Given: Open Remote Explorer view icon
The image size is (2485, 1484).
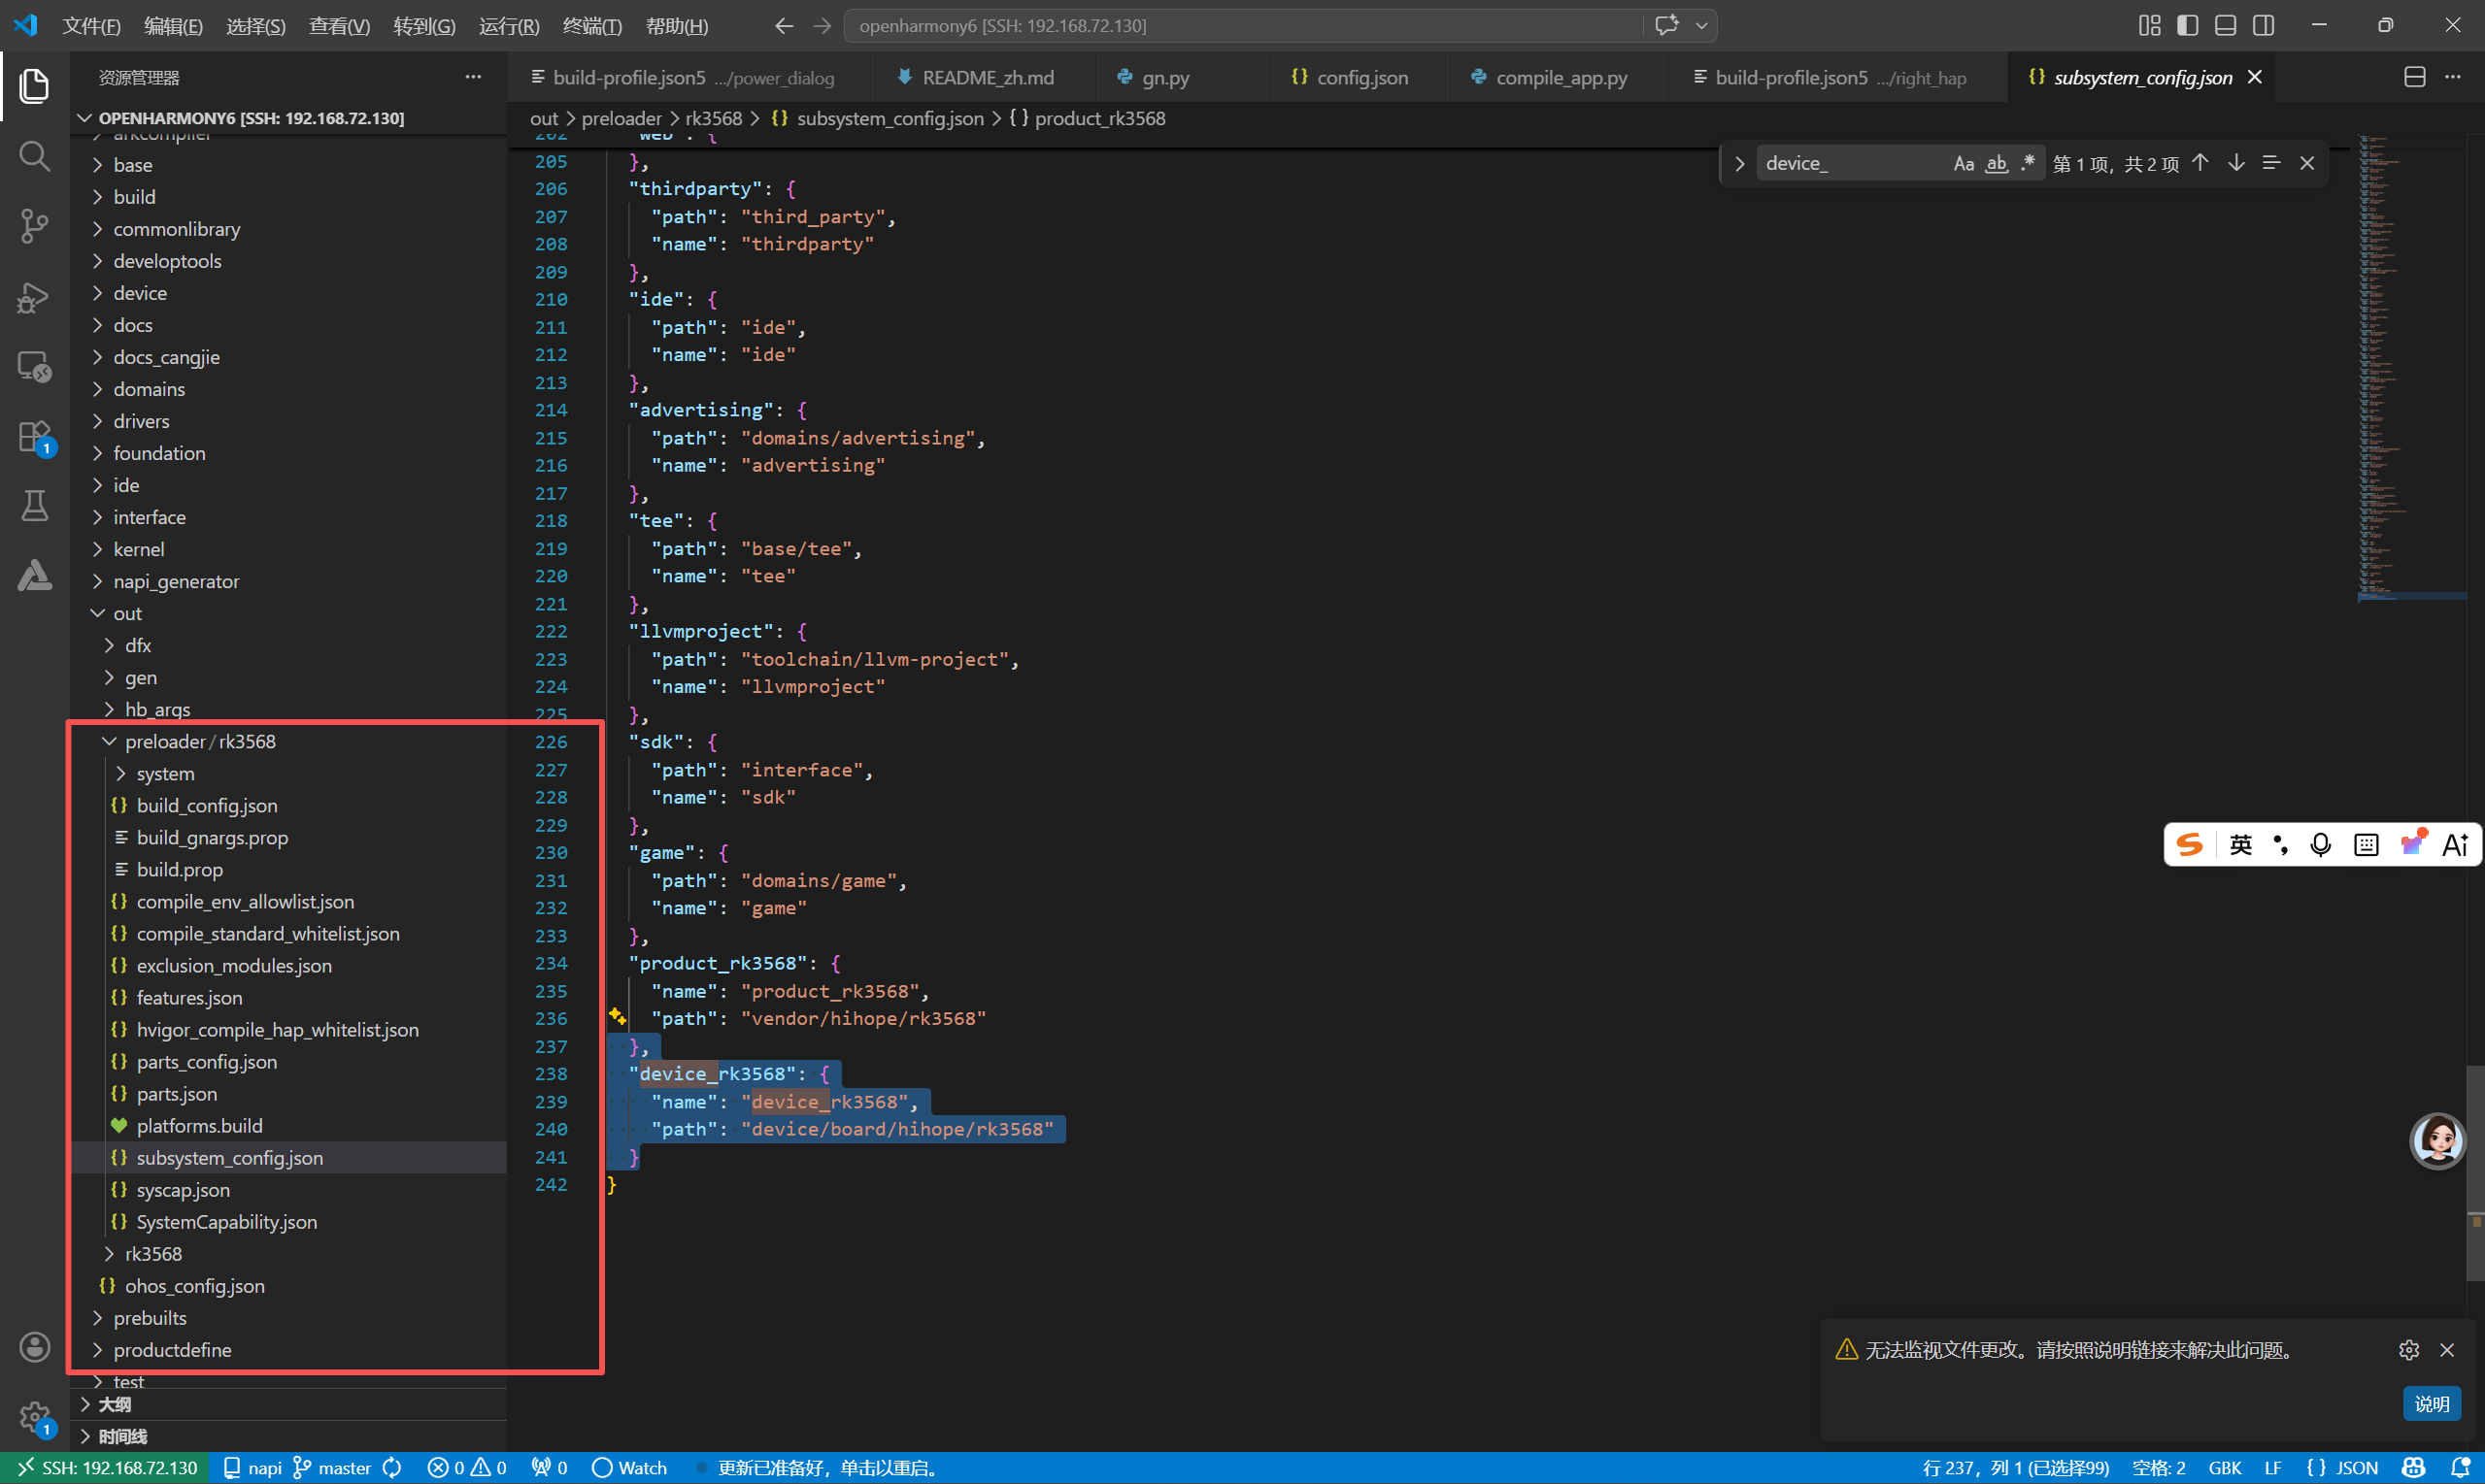Looking at the screenshot, I should coord(34,367).
